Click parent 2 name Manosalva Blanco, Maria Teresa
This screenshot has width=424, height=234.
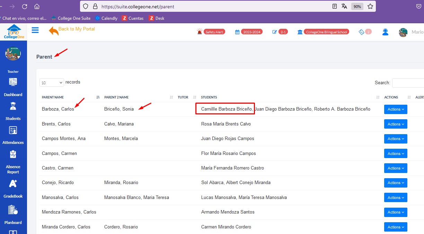click(136, 197)
